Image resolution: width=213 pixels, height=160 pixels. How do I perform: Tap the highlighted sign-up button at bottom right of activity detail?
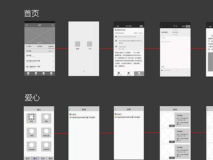coord(139,73)
